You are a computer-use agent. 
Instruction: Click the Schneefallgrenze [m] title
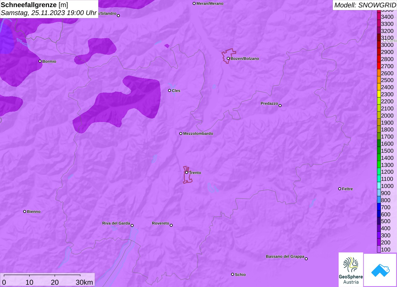34,5
